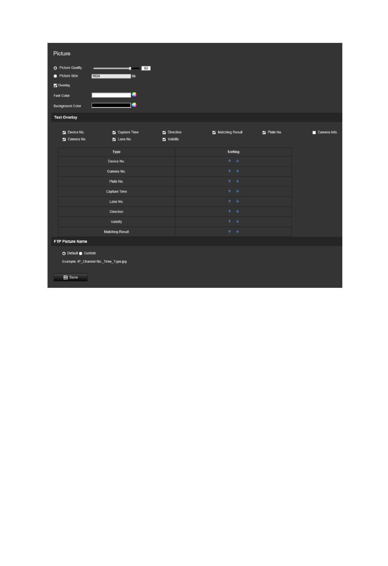
Task: Uncheck the Validity checkbox
Action: click(x=164, y=140)
